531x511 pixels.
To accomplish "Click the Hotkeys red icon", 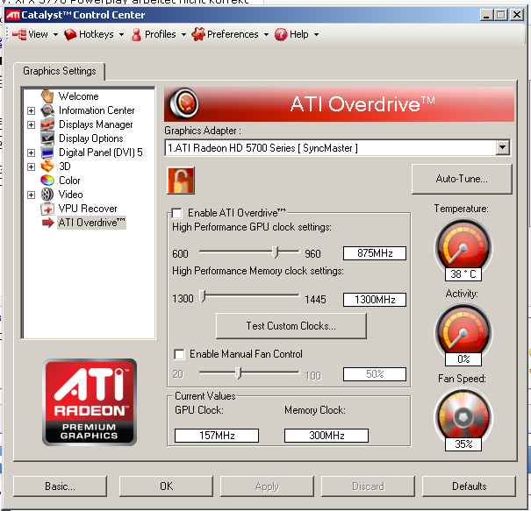I will pyautogui.click(x=70, y=34).
